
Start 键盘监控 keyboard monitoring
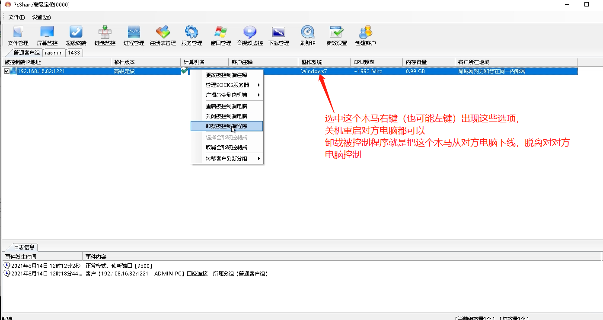[x=105, y=36]
